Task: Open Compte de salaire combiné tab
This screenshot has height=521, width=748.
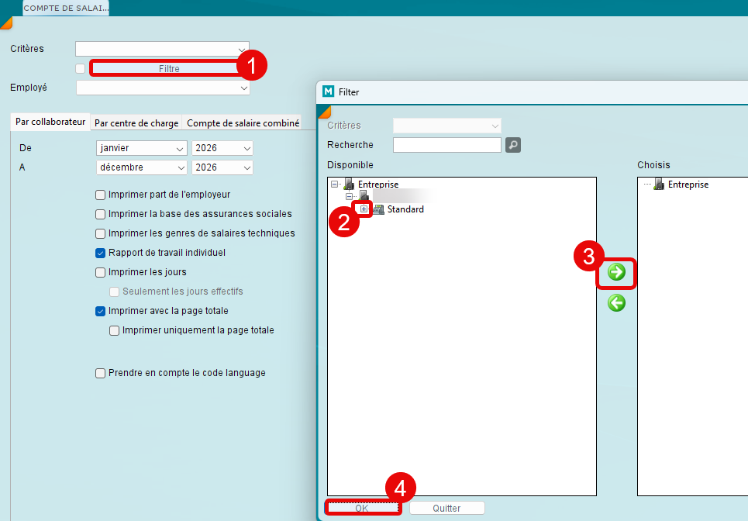Action: (243, 123)
